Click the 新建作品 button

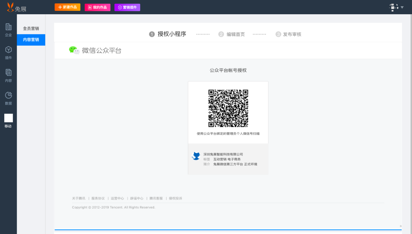[67, 7]
